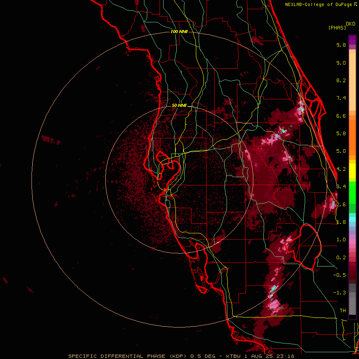Click the DKD units label above the color bar
This screenshot has height=359, width=359.
click(351, 24)
